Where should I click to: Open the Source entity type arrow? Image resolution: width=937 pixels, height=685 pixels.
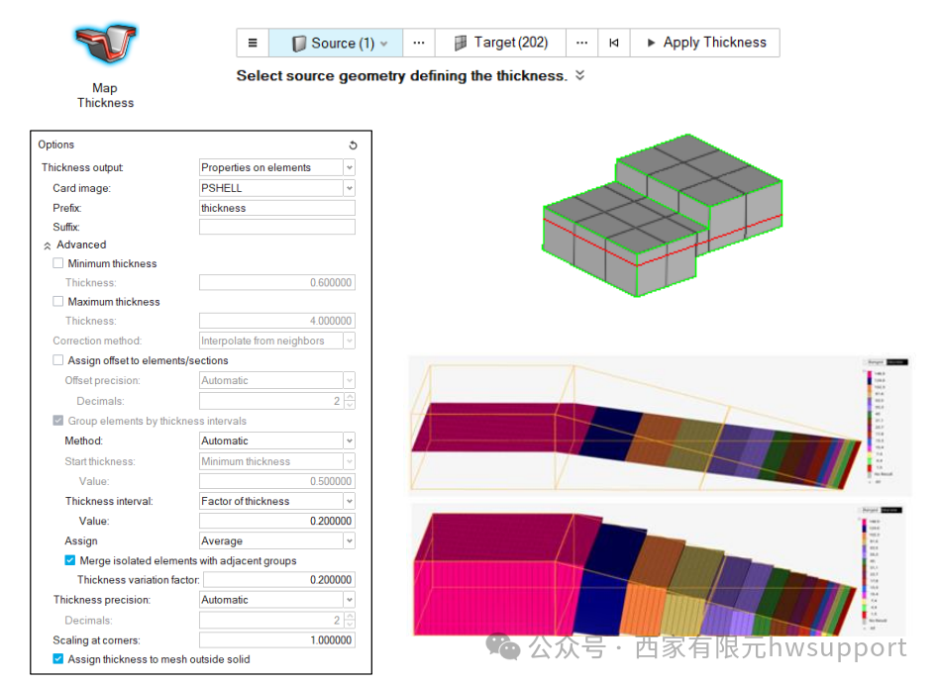click(383, 44)
